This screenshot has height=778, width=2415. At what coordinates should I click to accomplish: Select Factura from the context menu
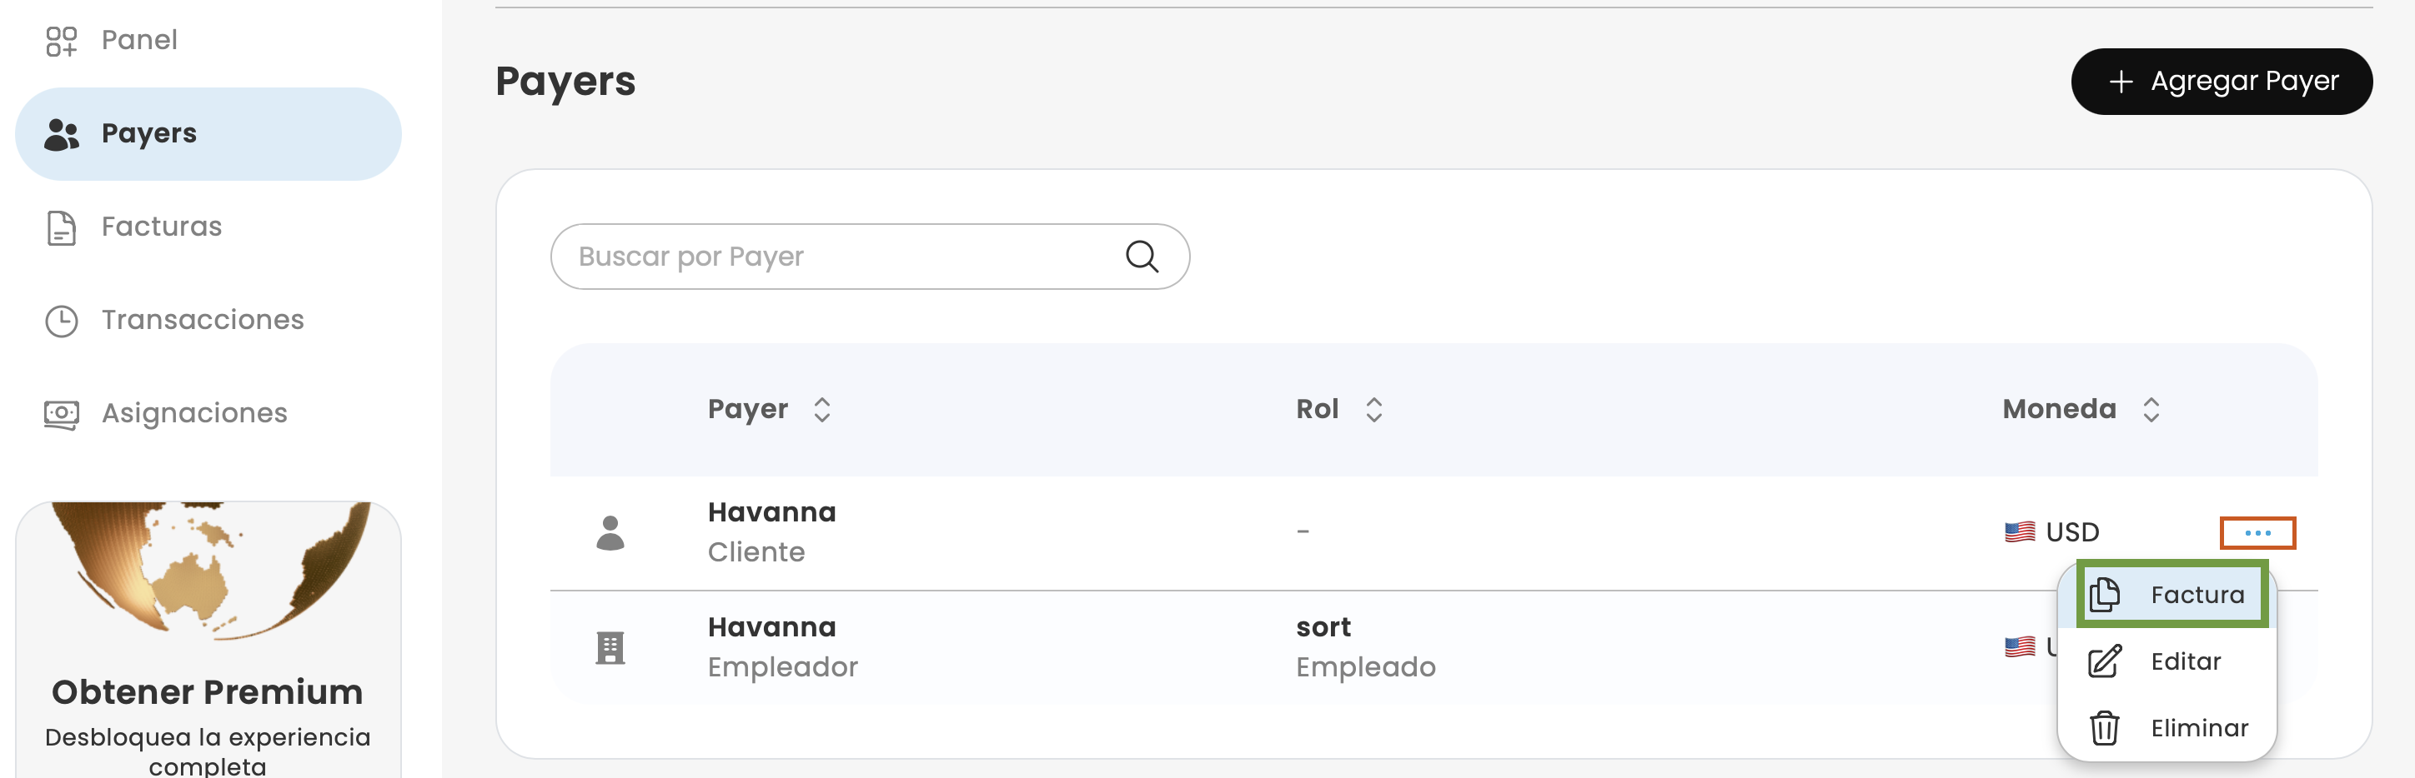tap(2171, 595)
